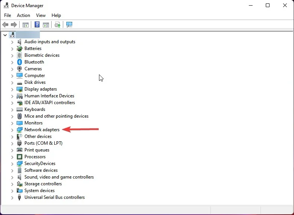Maximize the Device Manager window
Viewport: 294px width, 215px height.
(x=268, y=5)
